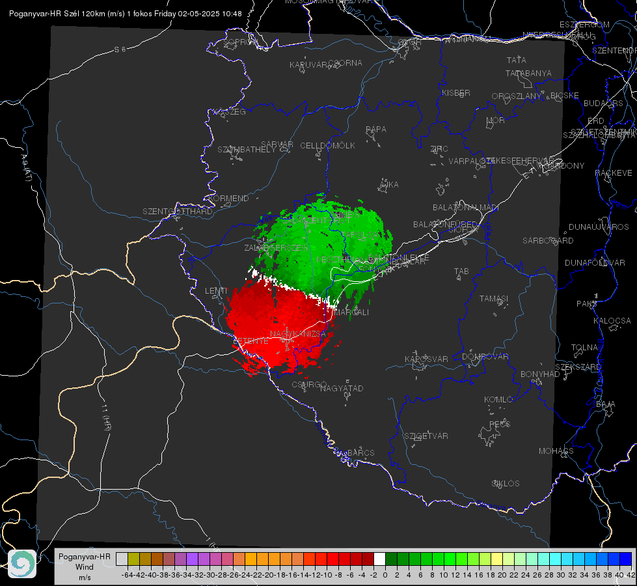The image size is (637, 586).
Task: Click the CSORNA town label
Action: 346,63
